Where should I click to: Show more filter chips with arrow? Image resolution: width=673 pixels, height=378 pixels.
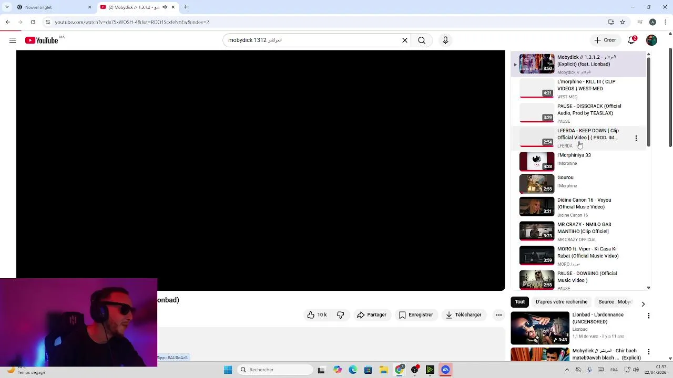click(643, 304)
